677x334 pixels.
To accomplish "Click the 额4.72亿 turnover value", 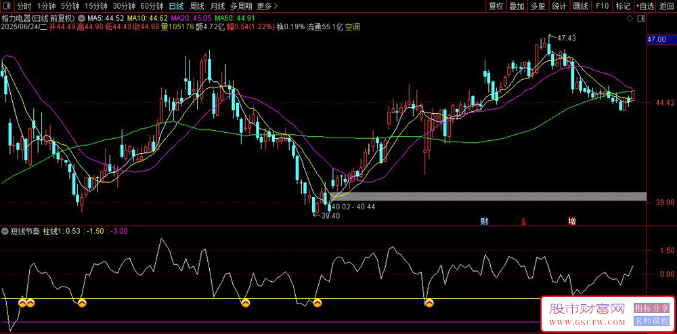I will click(209, 27).
